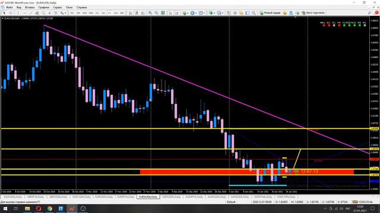Open the Strategy Tester icon

[x=254, y=13]
